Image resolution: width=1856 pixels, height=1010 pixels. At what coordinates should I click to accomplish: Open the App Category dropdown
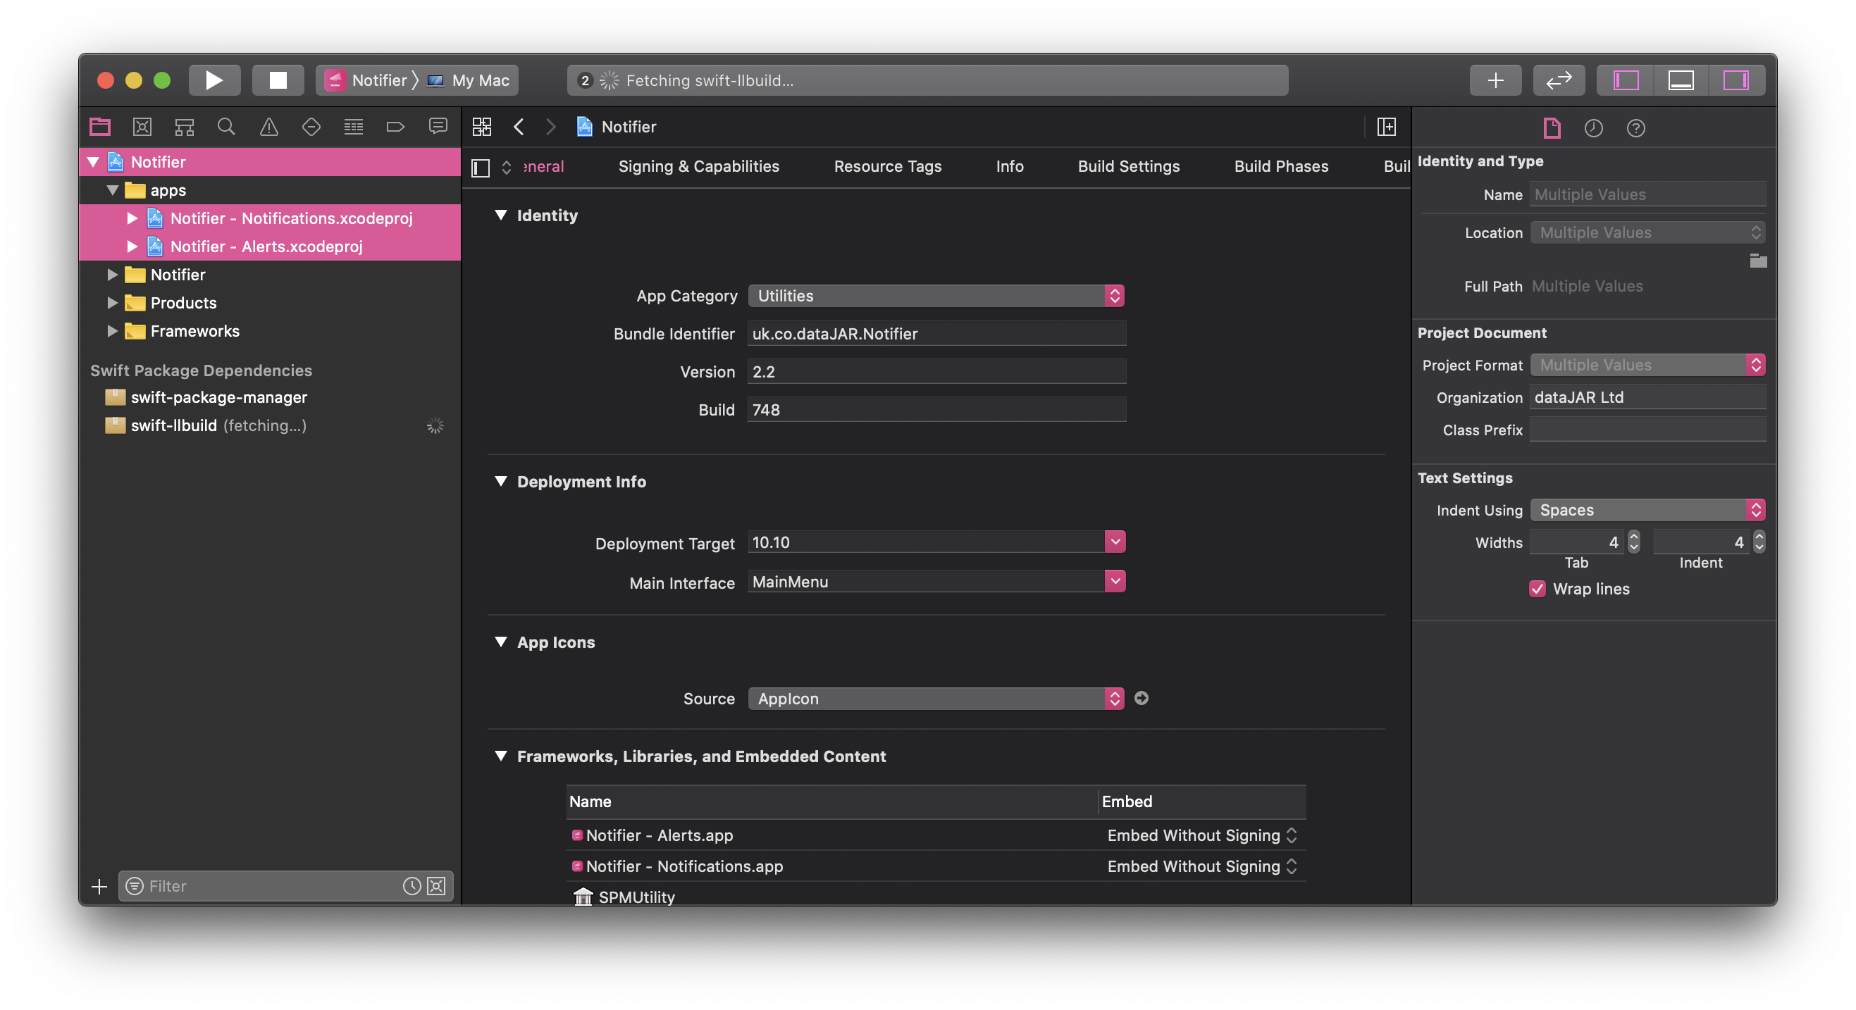(x=936, y=295)
